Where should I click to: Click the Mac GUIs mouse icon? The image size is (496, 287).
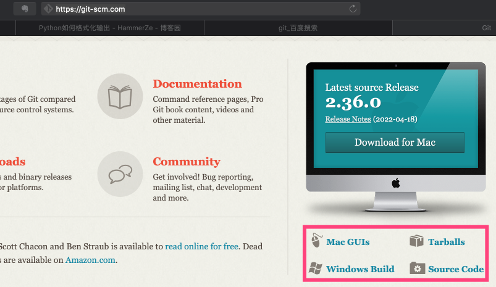coord(316,240)
